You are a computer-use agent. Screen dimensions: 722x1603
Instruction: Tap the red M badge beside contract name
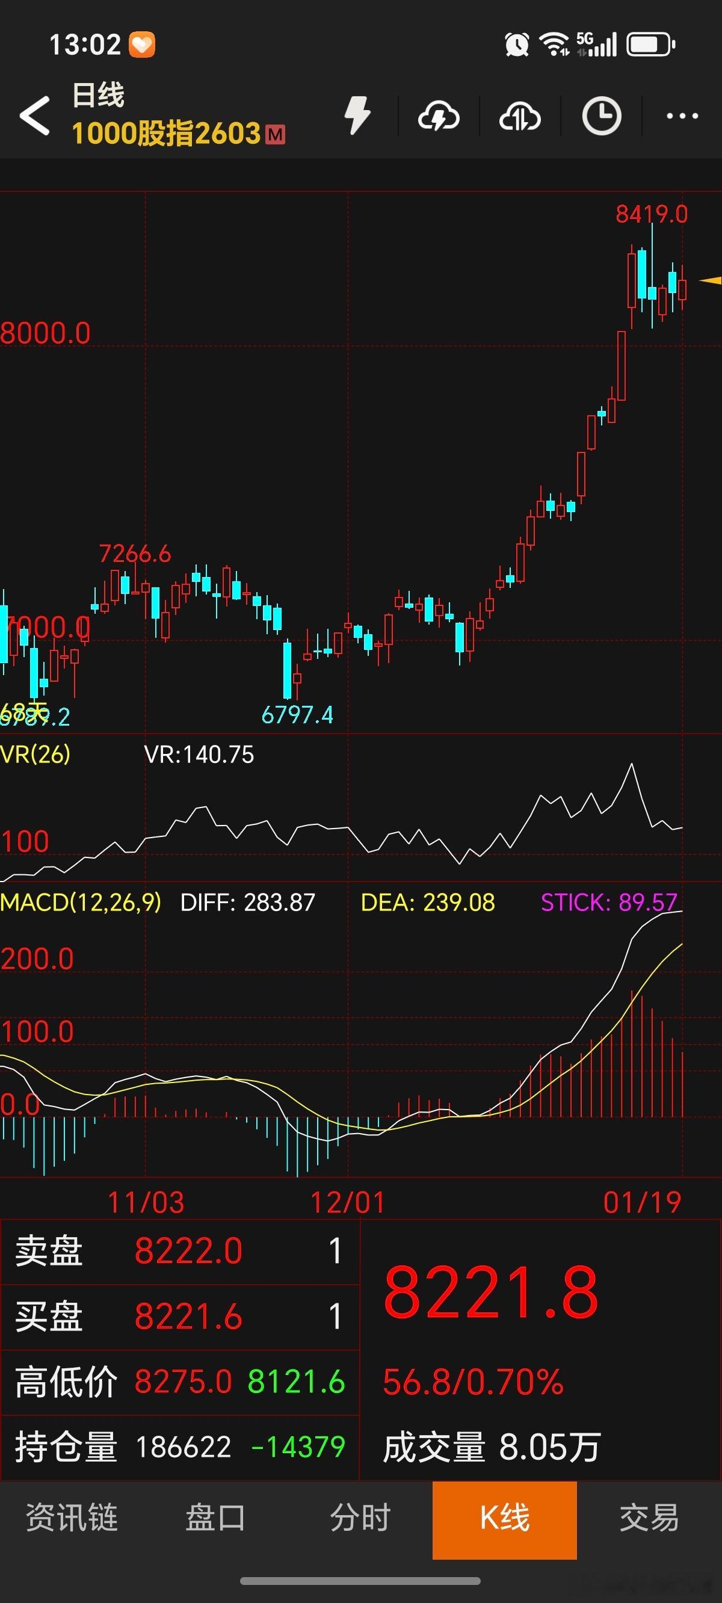(x=275, y=134)
